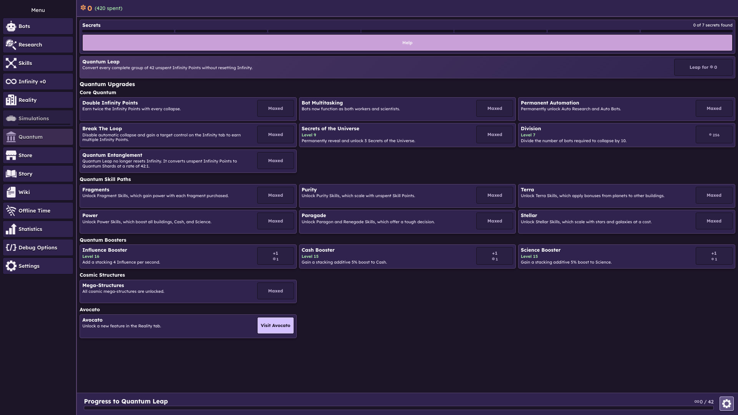Click the Help button under Secrets
Image resolution: width=738 pixels, height=415 pixels.
pos(407,43)
